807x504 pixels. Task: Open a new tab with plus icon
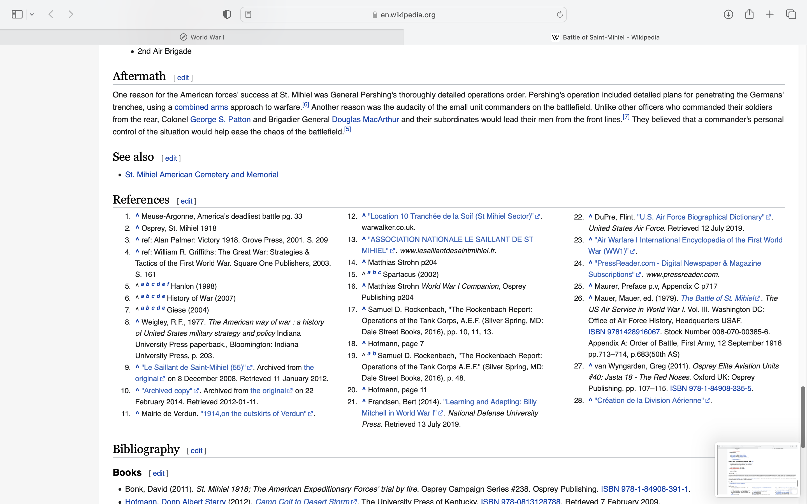click(x=770, y=14)
